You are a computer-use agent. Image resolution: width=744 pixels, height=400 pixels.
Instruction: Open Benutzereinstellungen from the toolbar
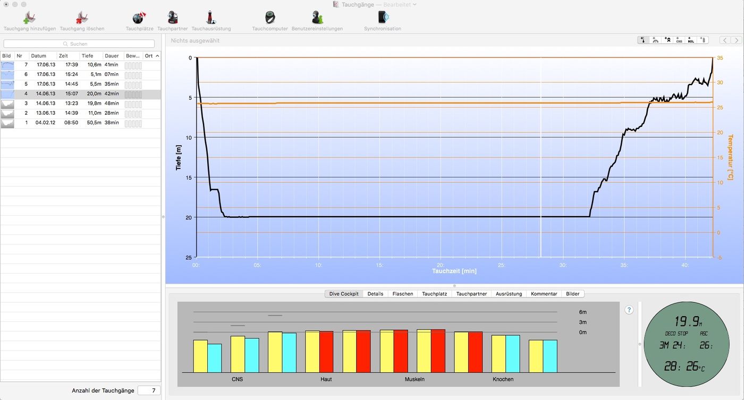tap(317, 18)
